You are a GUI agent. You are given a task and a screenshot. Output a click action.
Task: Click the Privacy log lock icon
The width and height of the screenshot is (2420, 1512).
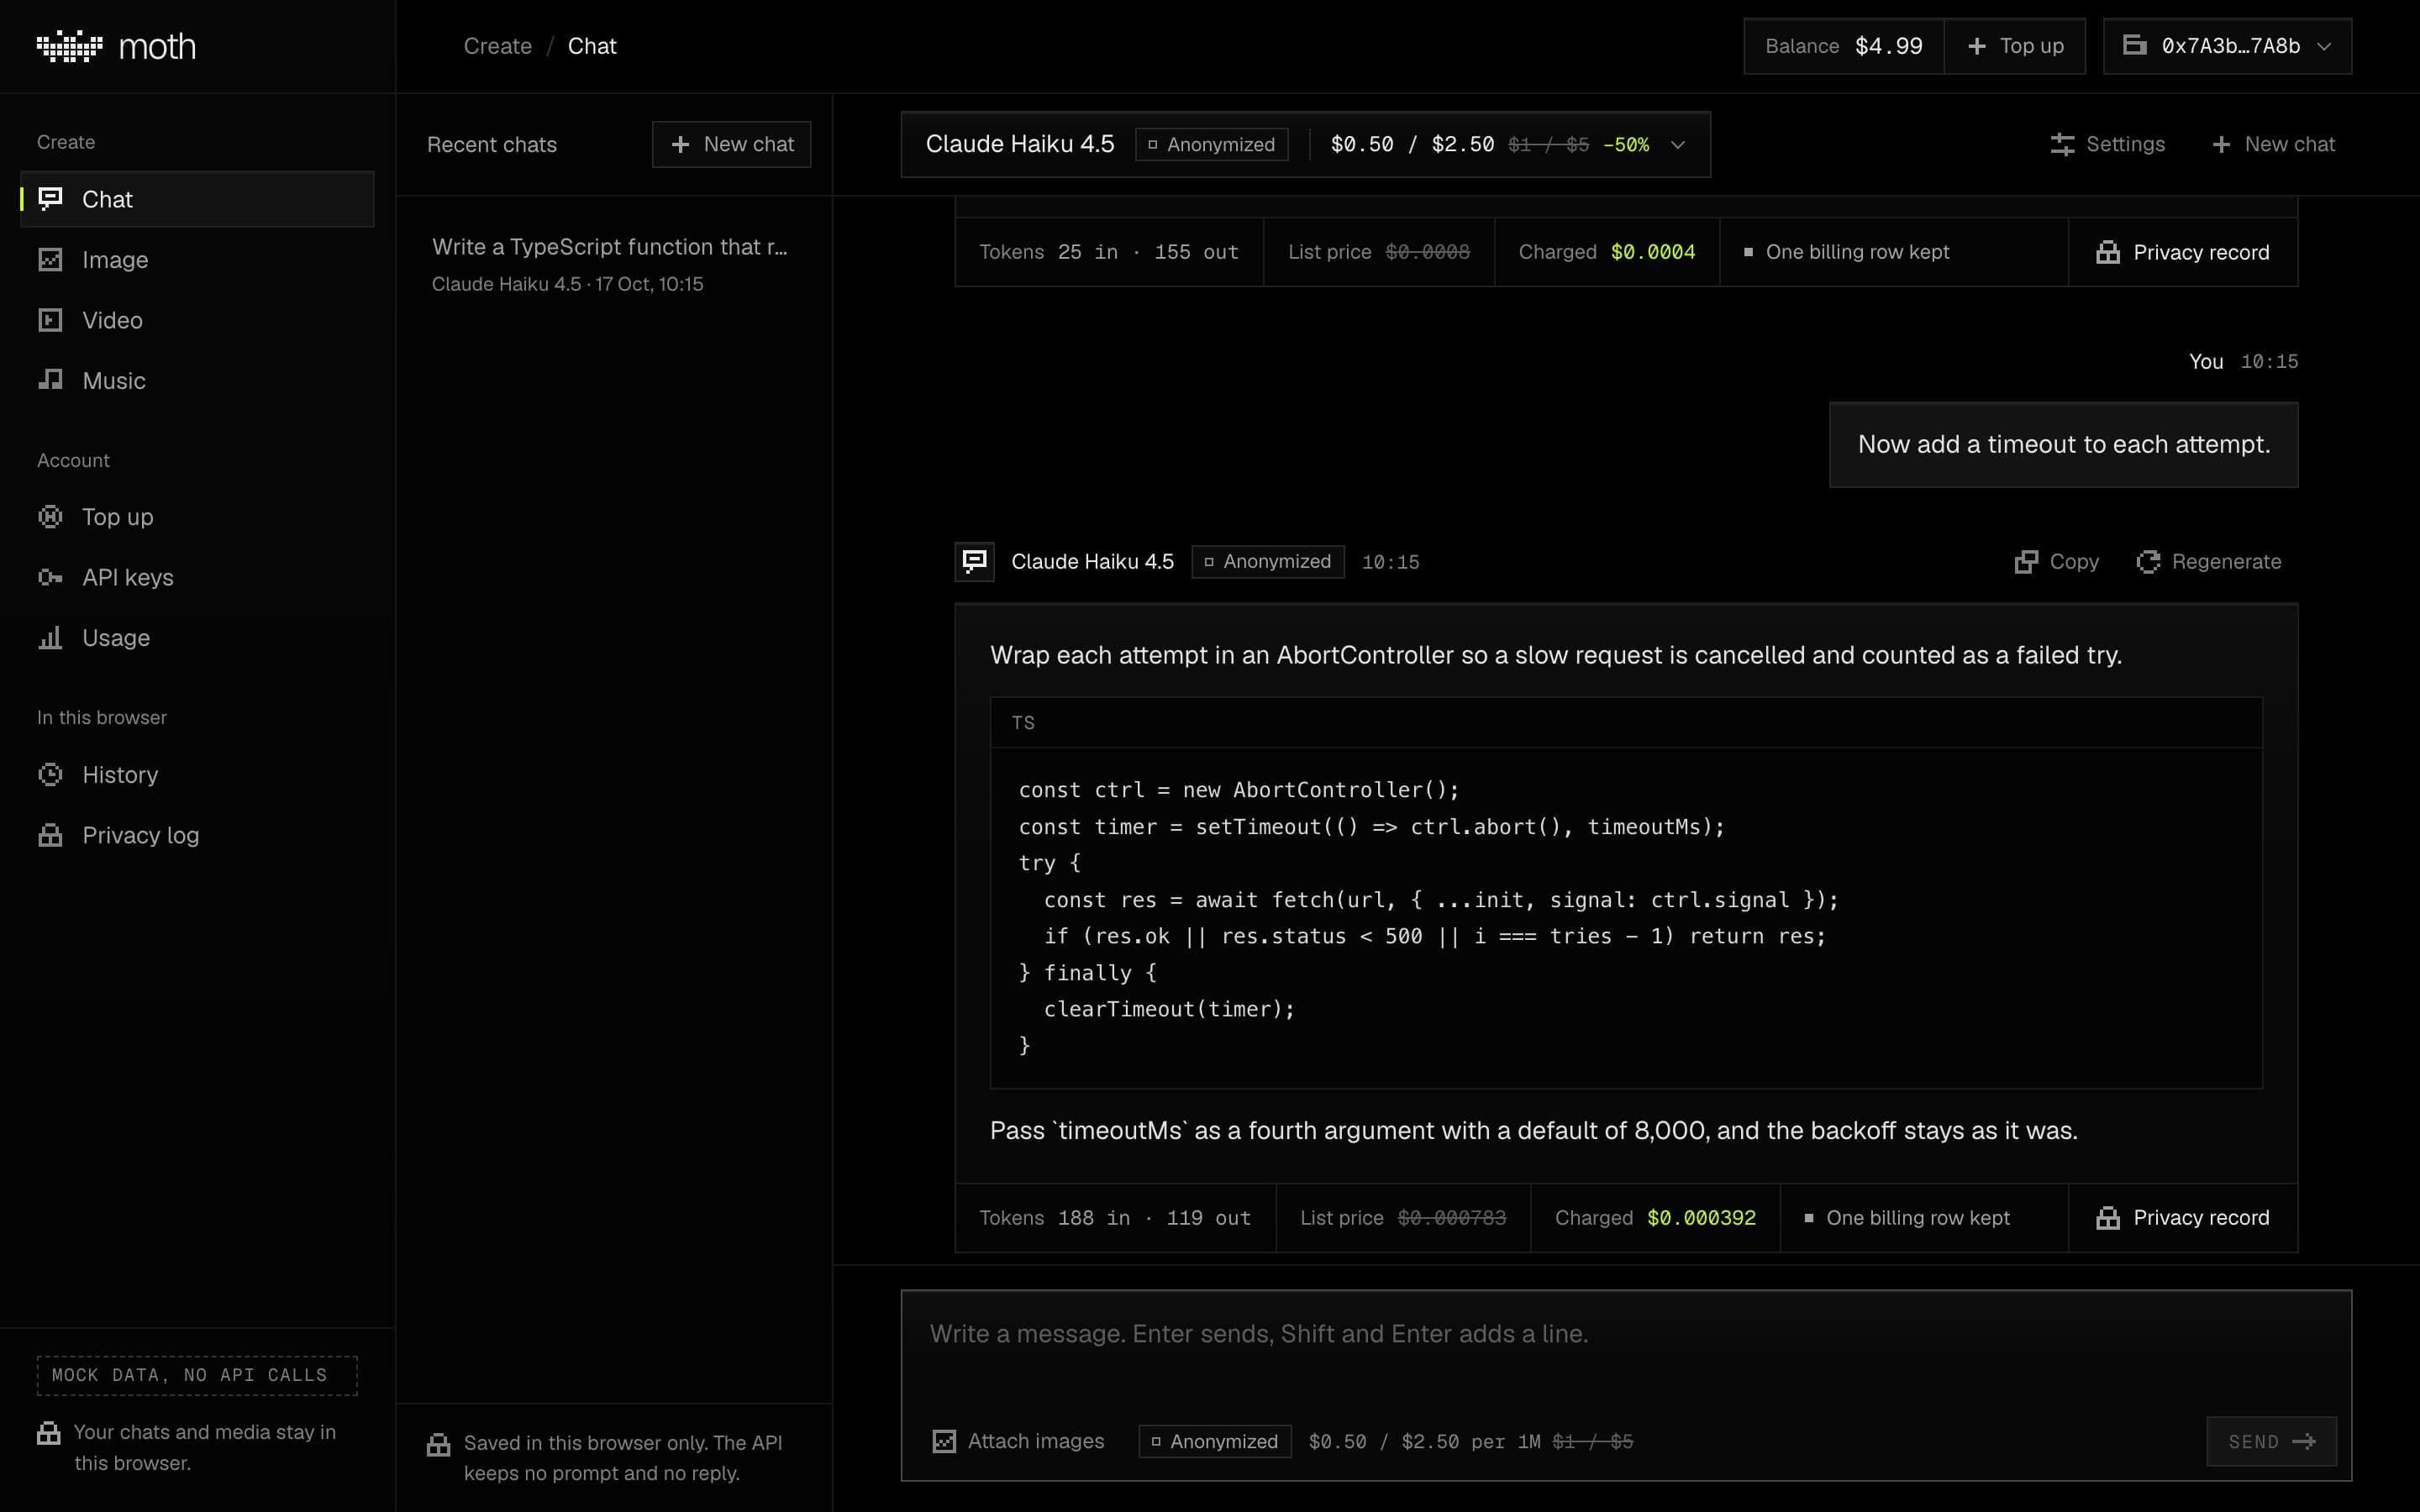click(50, 835)
